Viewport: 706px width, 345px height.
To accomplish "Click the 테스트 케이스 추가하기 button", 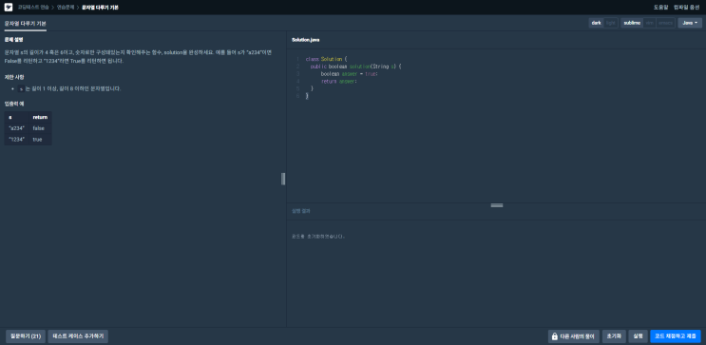I will tap(78, 336).
